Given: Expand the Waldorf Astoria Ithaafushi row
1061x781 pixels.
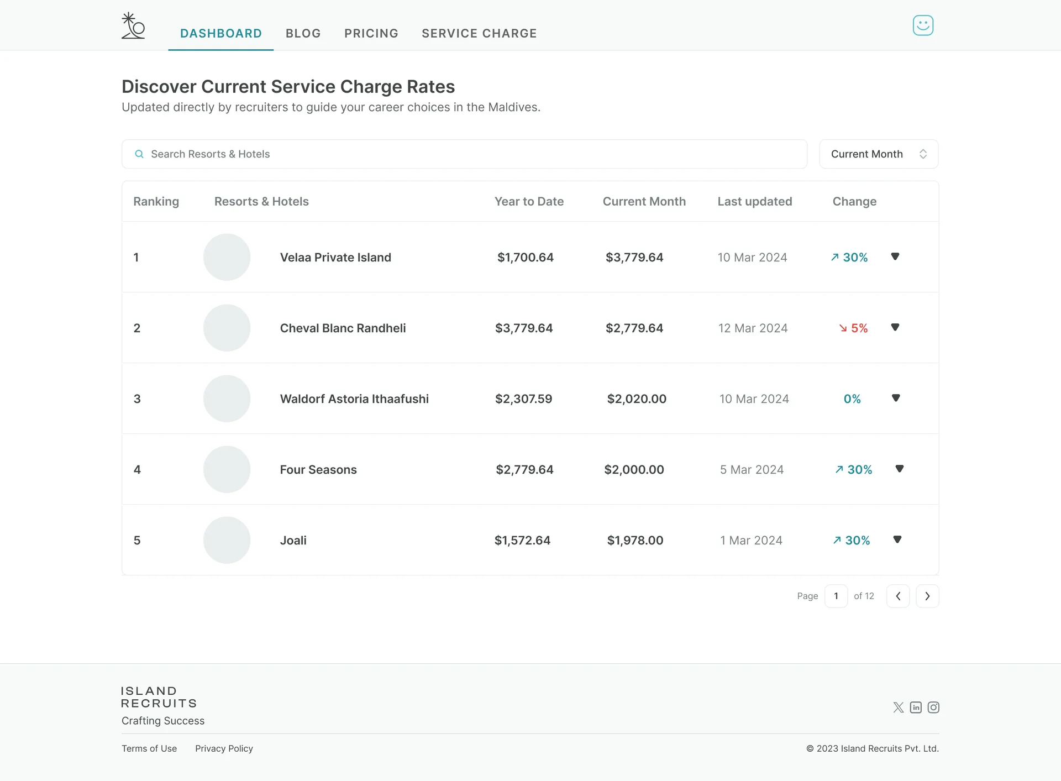Looking at the screenshot, I should click(896, 398).
